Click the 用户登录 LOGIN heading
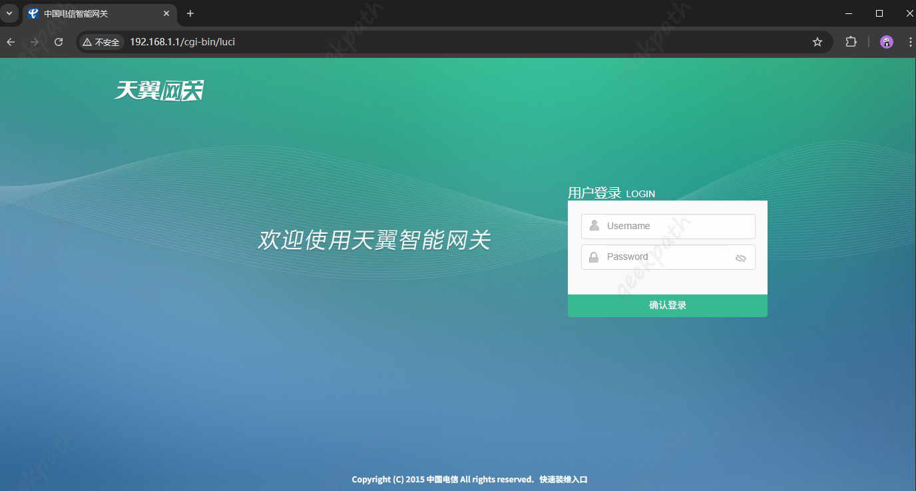This screenshot has width=916, height=491. tap(611, 193)
